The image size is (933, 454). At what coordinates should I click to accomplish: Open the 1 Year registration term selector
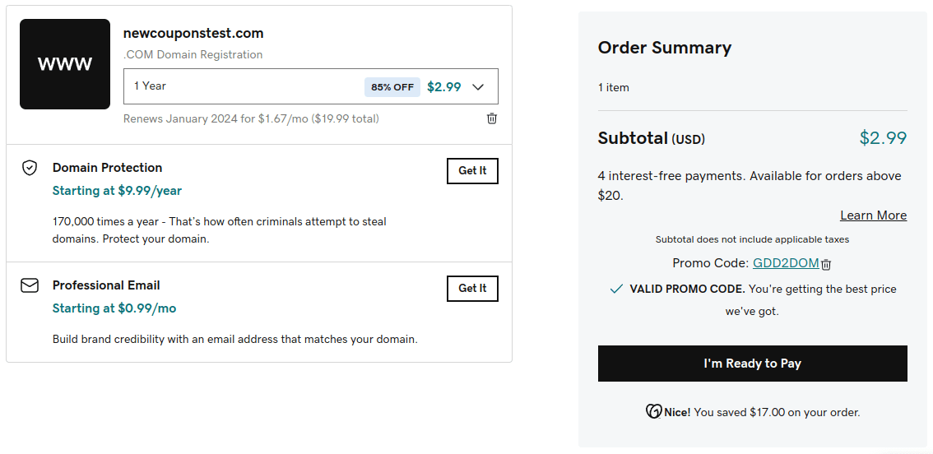(247, 86)
